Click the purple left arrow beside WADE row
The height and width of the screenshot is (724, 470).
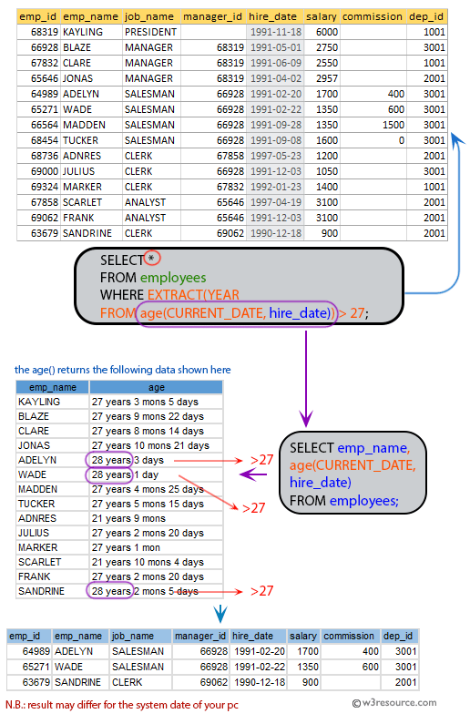pos(253,474)
